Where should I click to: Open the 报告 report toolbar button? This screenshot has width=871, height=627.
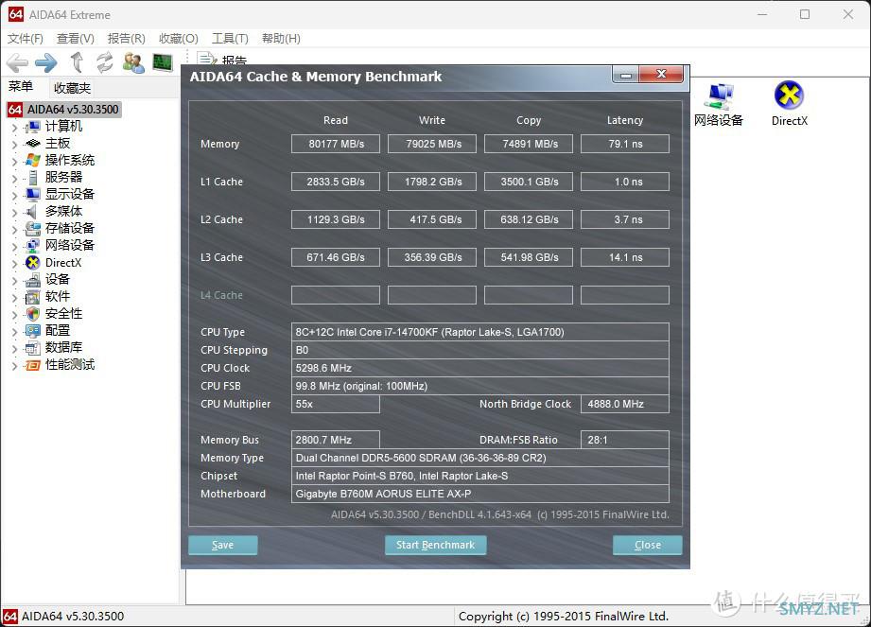222,60
